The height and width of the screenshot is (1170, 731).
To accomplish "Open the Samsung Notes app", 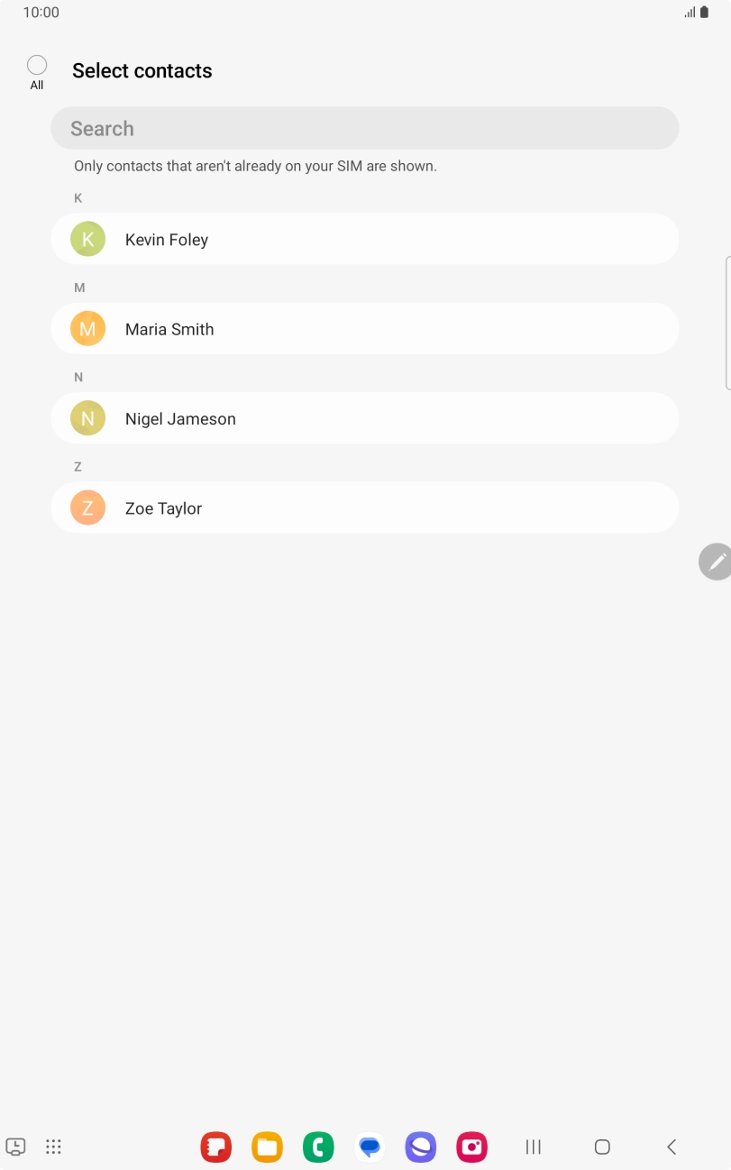I will click(x=215, y=1147).
